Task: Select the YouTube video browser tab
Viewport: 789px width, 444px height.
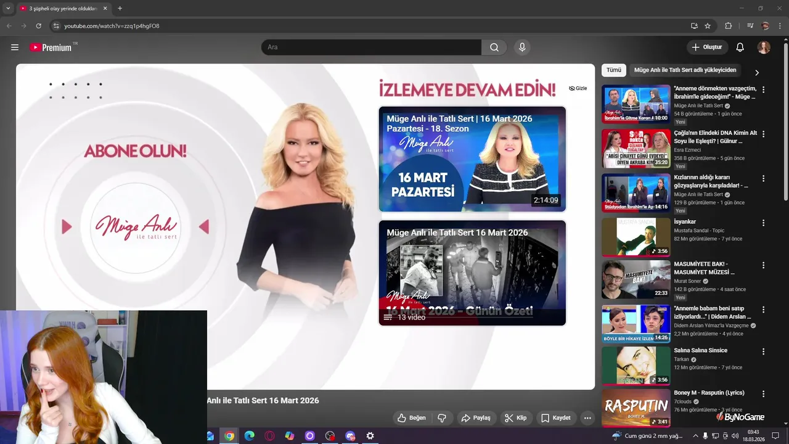Action: [x=63, y=9]
